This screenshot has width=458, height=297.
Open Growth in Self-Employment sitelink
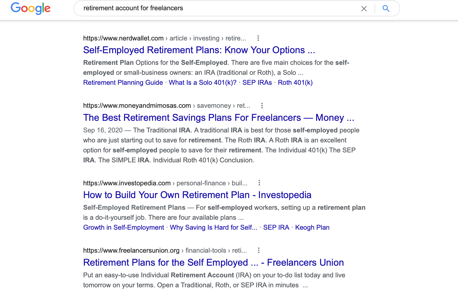point(123,227)
